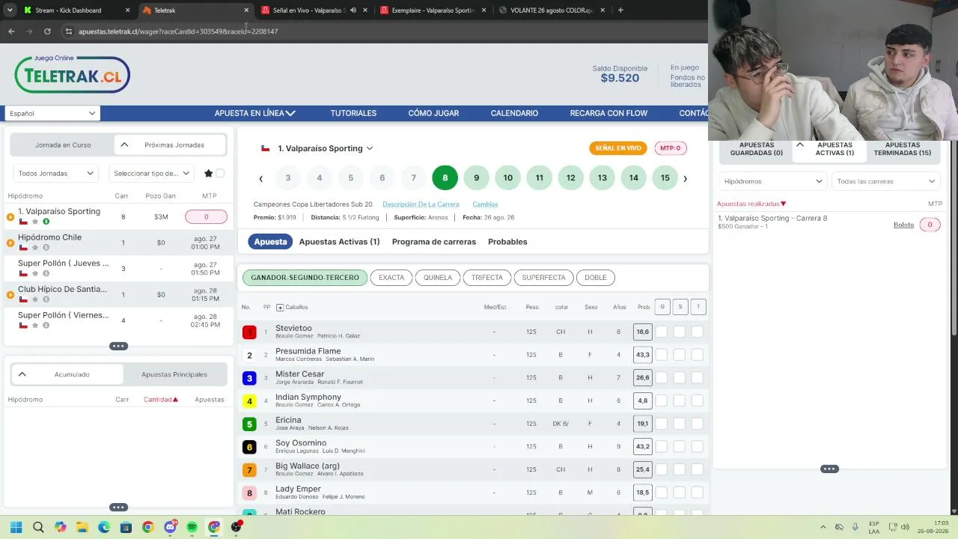Select race 9 in the race selector
This screenshot has height=539, width=958.
476,178
